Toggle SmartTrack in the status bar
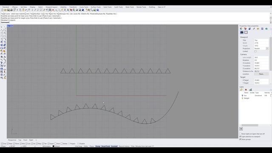The height and width of the screenshot is (153, 272). (x=106, y=146)
